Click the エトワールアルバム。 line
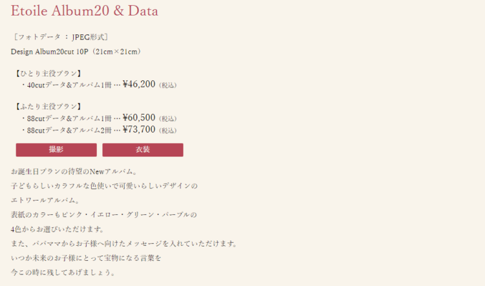The width and height of the screenshot is (485, 286). (45, 200)
